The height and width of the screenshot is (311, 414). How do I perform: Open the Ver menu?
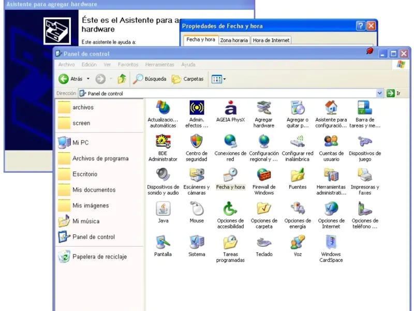[107, 64]
